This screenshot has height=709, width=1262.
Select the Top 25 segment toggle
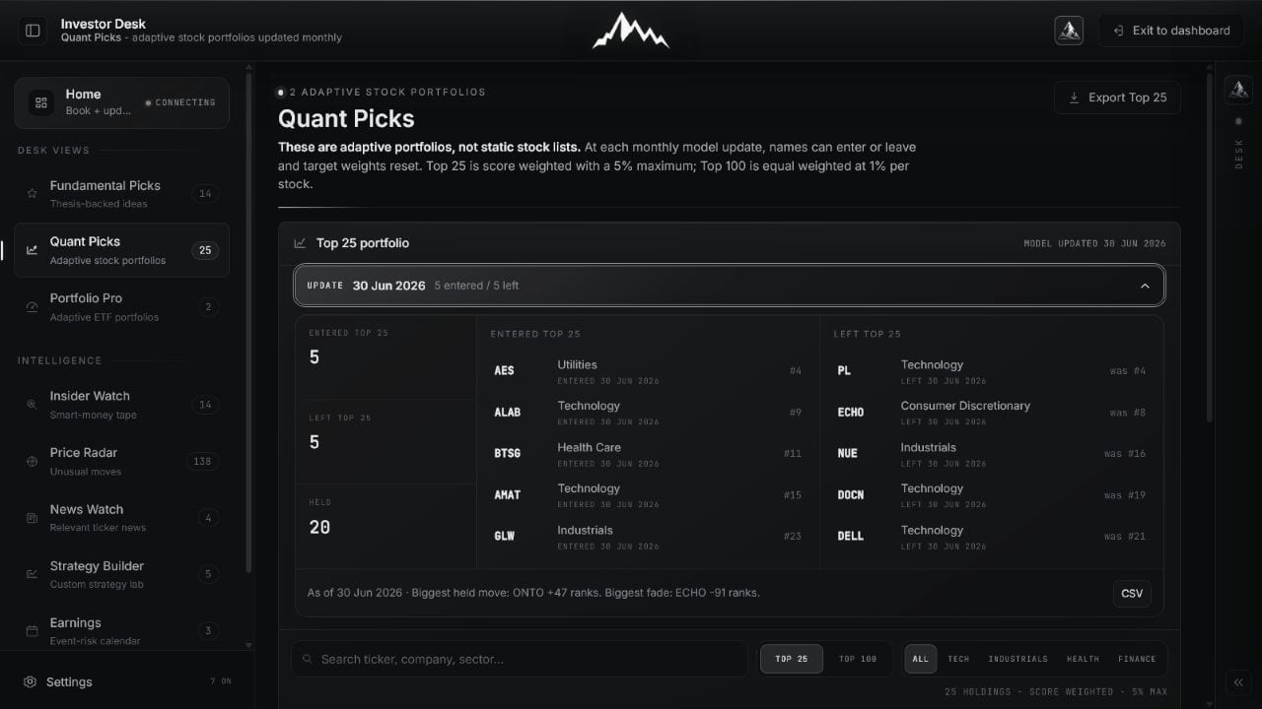point(792,659)
